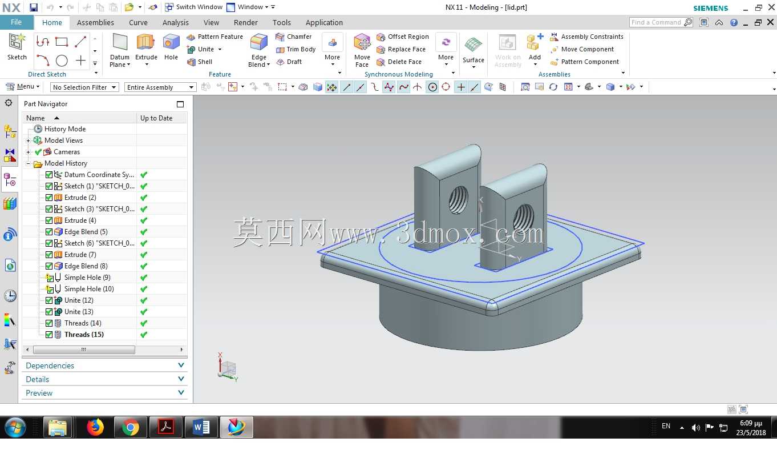Viewport: 777px width, 466px height.
Task: Select the Move Face tool
Action: point(362,50)
